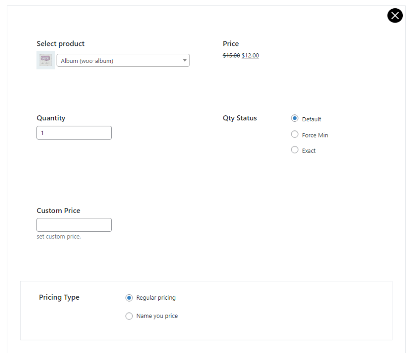Click the $12.00 sale price
412x353 pixels.
tap(250, 56)
